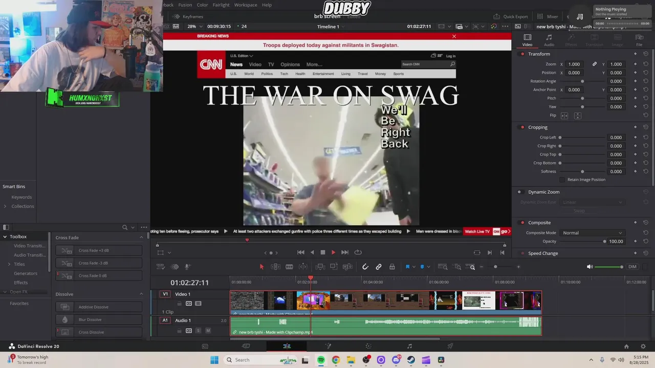The width and height of the screenshot is (655, 368).
Task: Open the Marker color dropdown arrow
Action: [428, 267]
